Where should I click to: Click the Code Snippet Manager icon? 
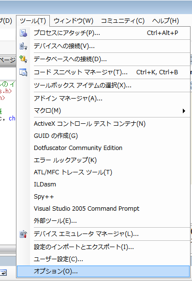(23, 72)
